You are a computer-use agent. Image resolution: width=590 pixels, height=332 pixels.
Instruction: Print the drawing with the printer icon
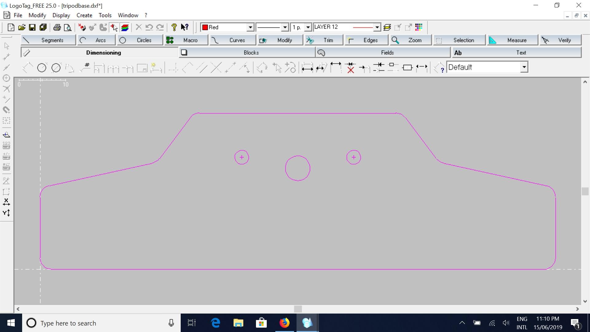coord(57,27)
